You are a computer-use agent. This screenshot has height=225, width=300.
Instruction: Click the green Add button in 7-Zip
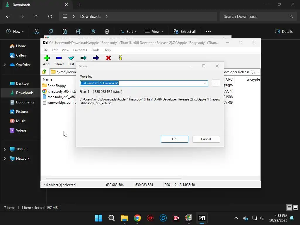[x=47, y=60]
